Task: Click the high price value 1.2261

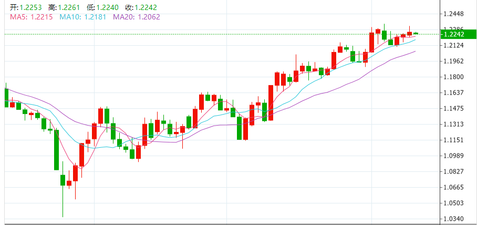Action: [x=69, y=7]
